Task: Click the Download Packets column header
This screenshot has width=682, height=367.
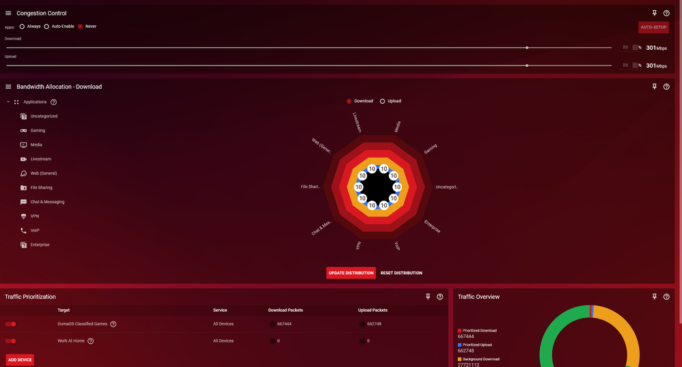Action: point(286,310)
